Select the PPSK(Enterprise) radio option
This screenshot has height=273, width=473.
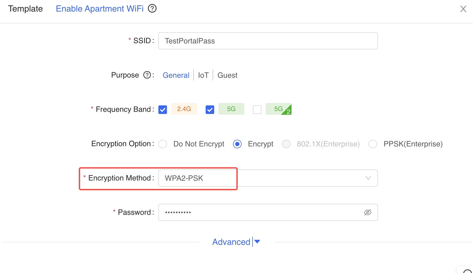pos(373,144)
